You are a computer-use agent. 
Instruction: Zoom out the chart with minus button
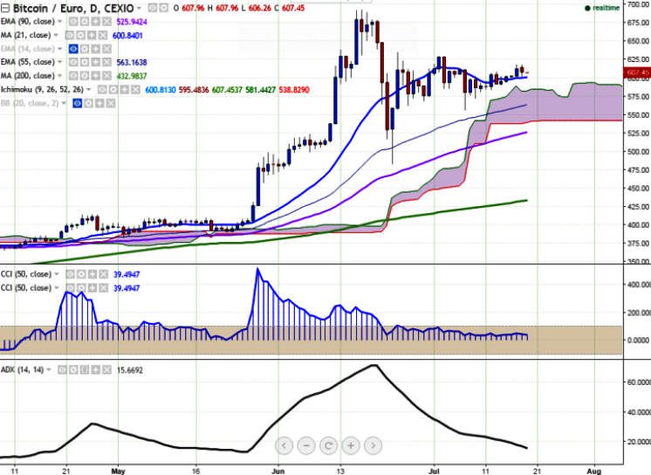tap(306, 446)
